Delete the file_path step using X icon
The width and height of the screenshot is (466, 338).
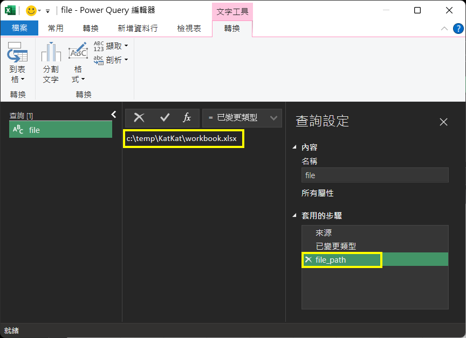(309, 260)
